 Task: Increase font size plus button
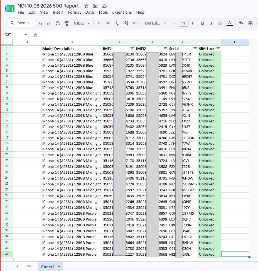(193, 23)
